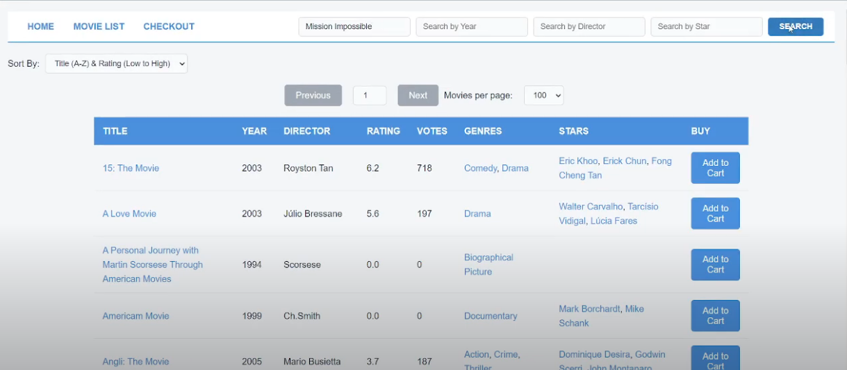Open star Lúcia Fares
The image size is (847, 370).
tap(614, 221)
